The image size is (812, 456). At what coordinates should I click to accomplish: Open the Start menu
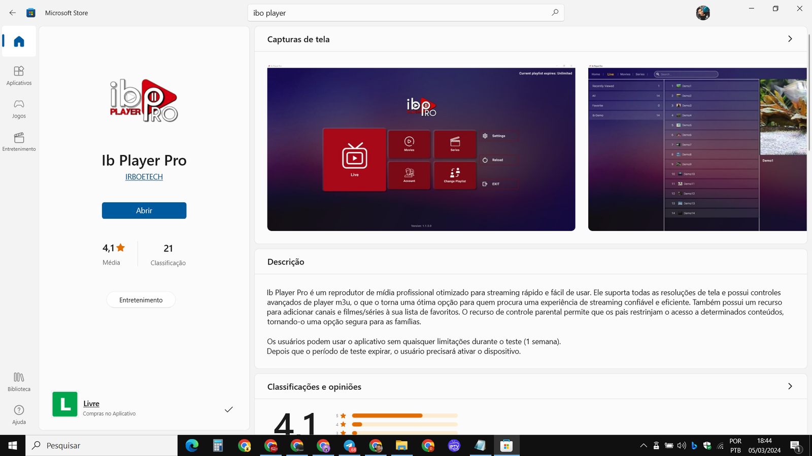coord(12,445)
